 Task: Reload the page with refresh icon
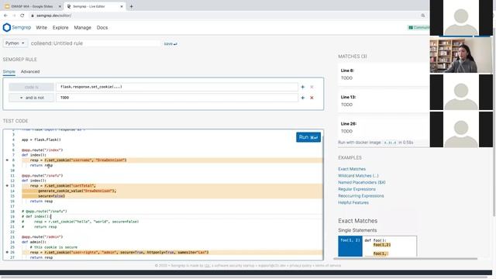[22, 15]
